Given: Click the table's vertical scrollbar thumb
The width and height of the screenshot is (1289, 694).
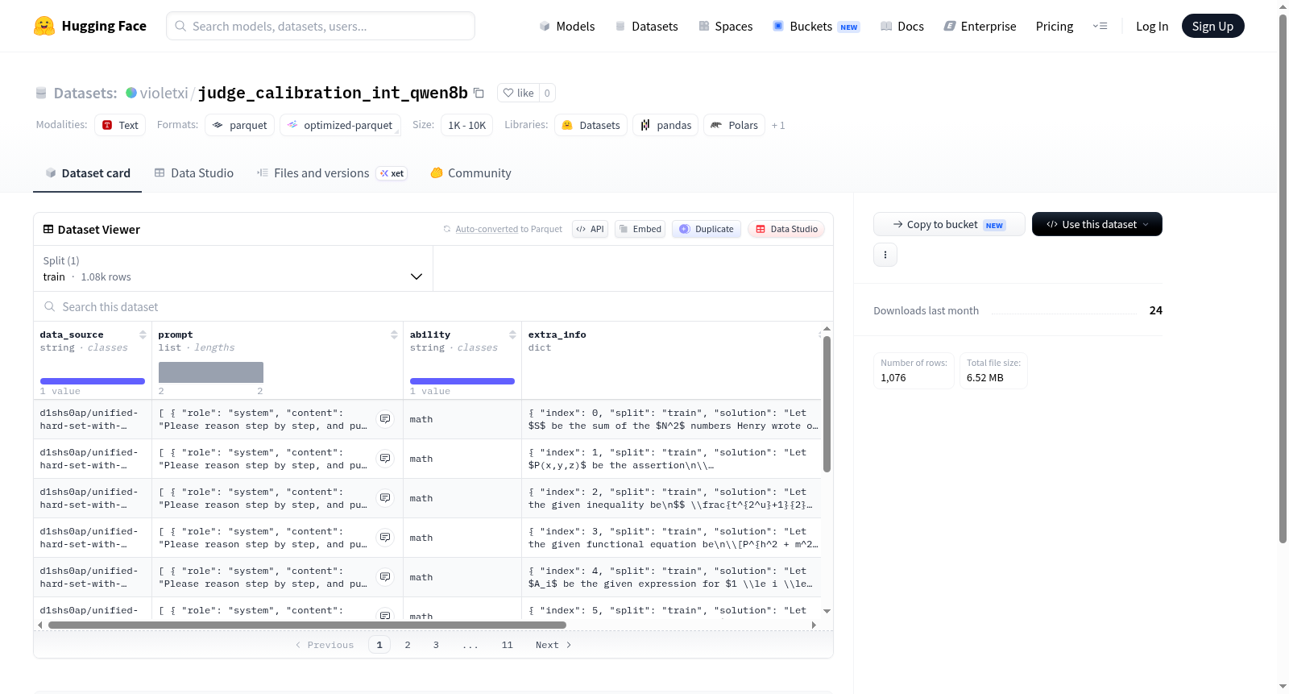Looking at the screenshot, I should (827, 404).
